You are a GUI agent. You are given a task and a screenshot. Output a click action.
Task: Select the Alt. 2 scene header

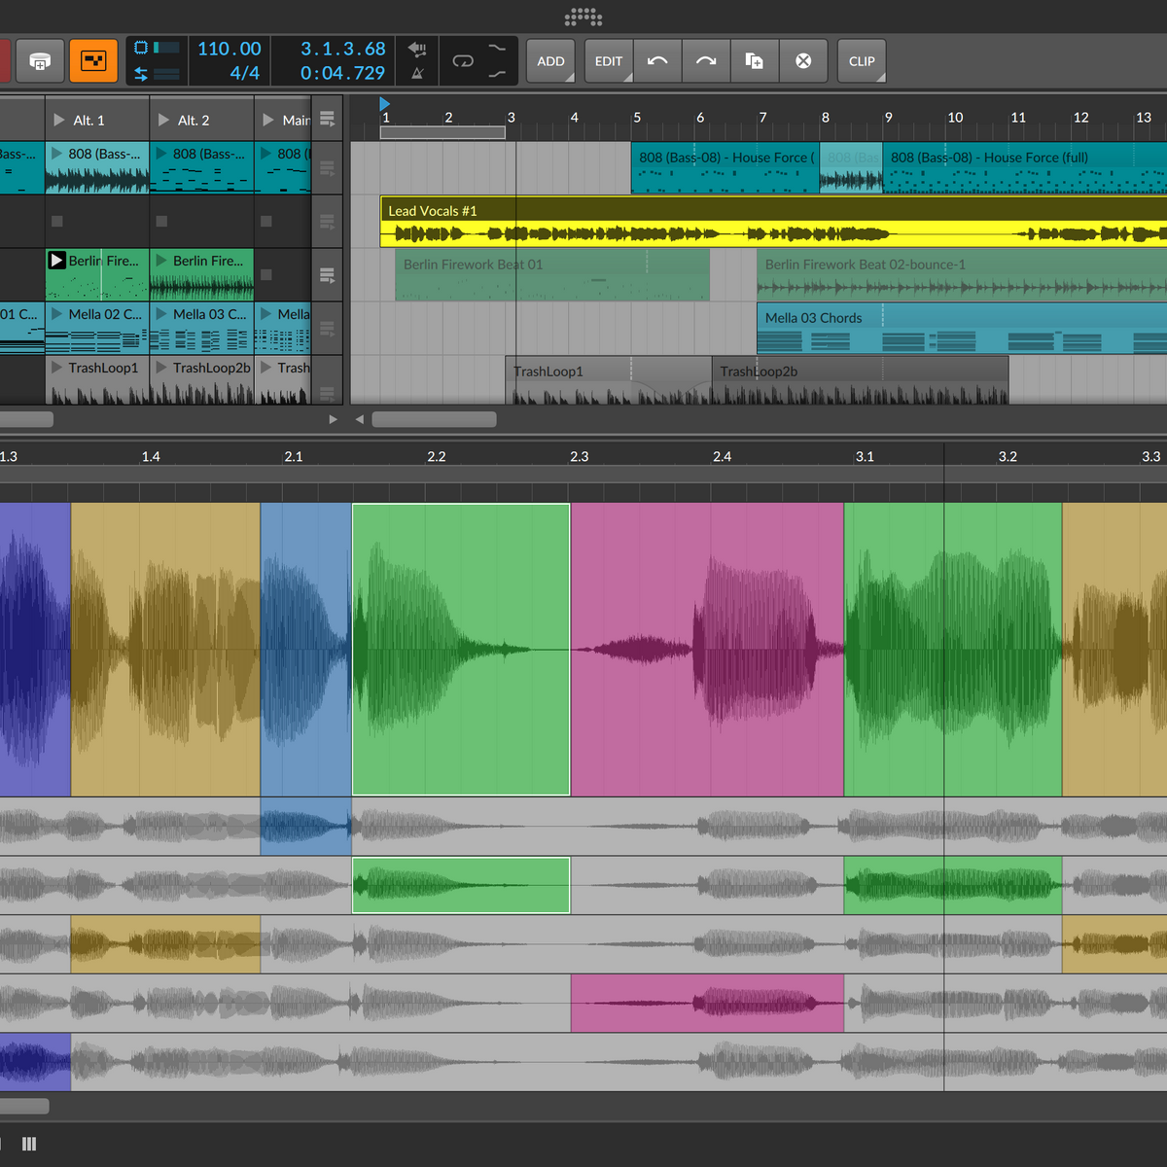click(201, 120)
